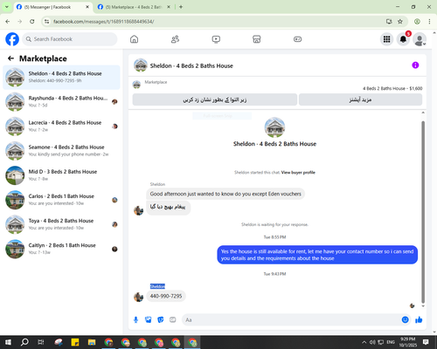Viewport: 437px width, 349px height.
Task: Open conversation info purple icon
Action: click(415, 65)
